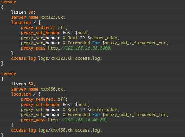185x137 pixels.
Task: Click 'location / {' in the xxx123.tk block
Action: point(26,23)
